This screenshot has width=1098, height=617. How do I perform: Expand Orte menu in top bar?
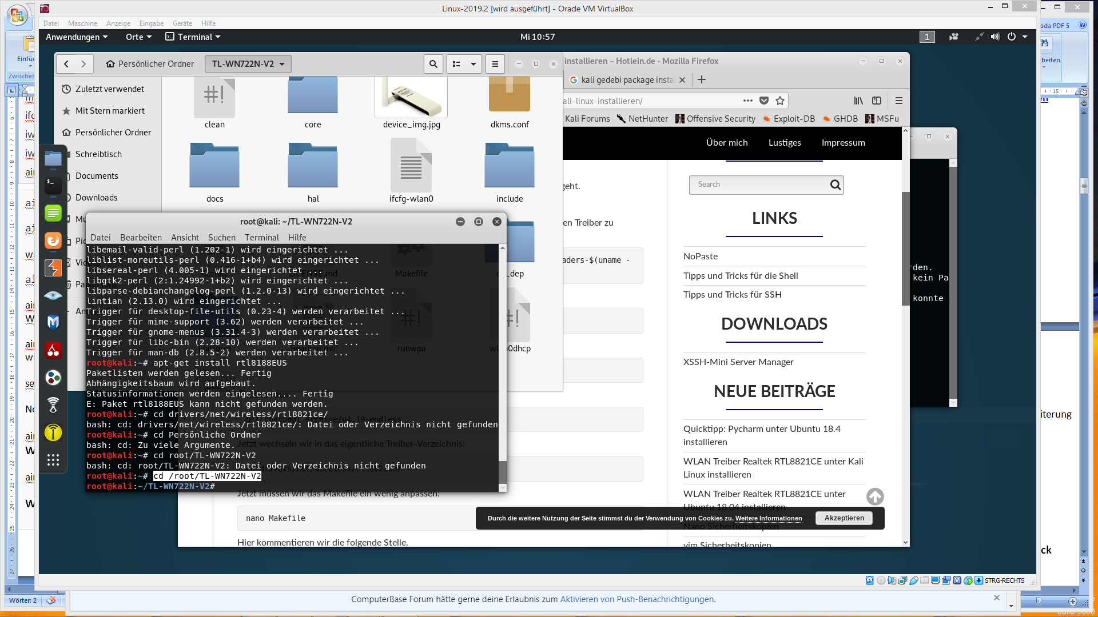point(138,37)
